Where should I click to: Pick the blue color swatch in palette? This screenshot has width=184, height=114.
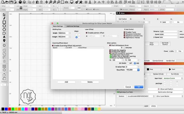pos(6,109)
